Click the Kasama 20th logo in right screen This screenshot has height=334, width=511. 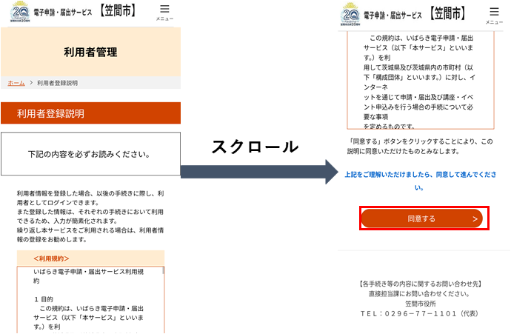pyautogui.click(x=350, y=15)
